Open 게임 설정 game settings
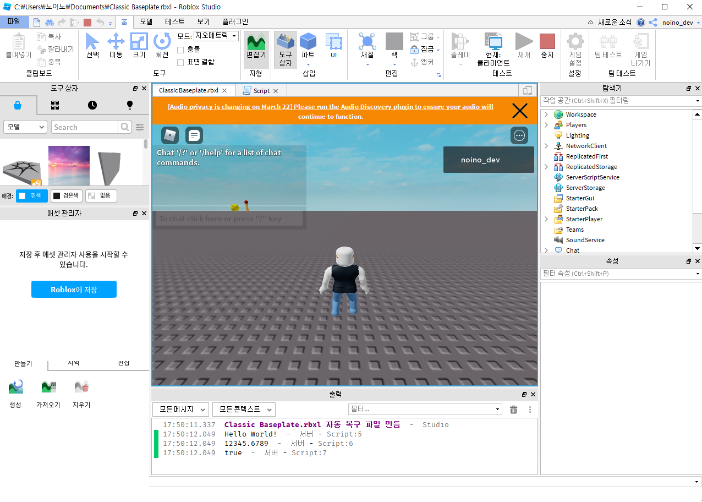Screen dimensions: 702x502 click(x=575, y=50)
